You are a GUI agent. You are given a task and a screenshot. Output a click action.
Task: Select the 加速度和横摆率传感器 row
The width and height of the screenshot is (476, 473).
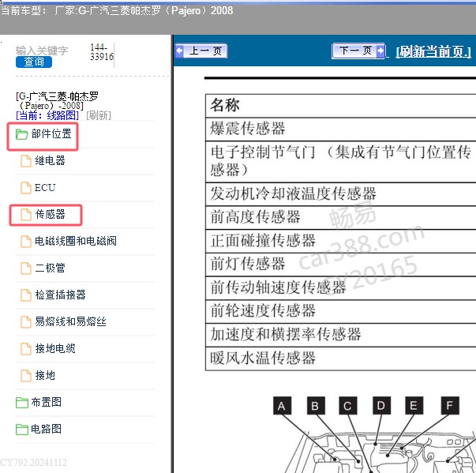click(x=340, y=335)
